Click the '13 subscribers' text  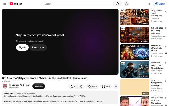[14, 88]
